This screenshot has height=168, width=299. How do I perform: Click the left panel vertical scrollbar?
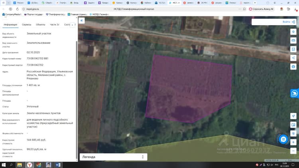77,99
